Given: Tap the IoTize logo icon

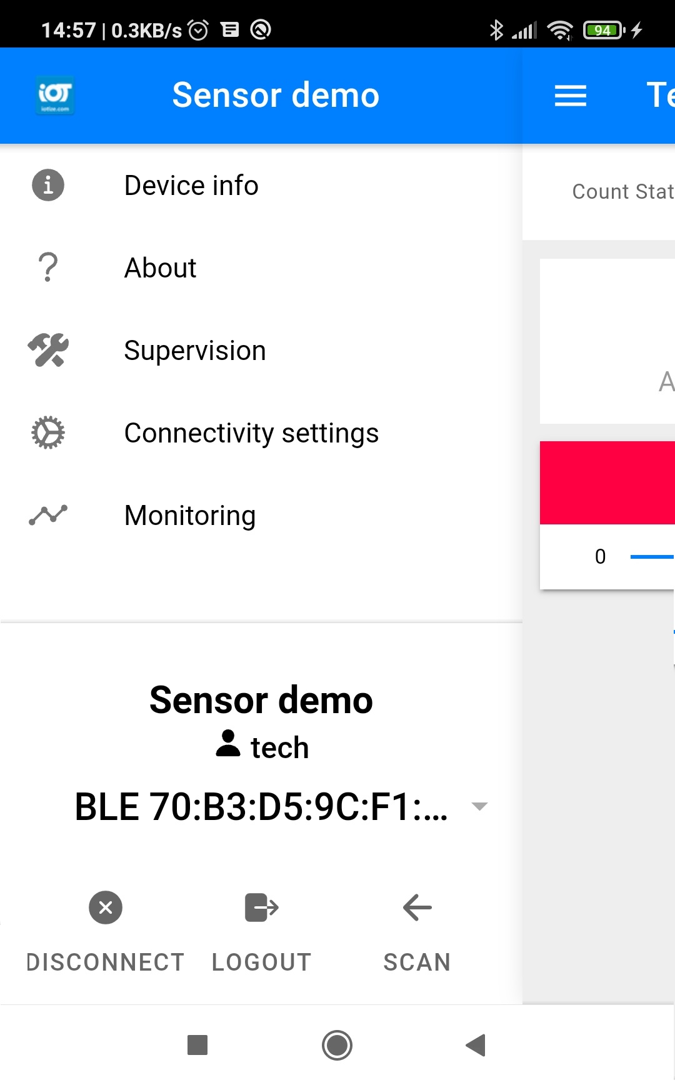Looking at the screenshot, I should click(x=55, y=96).
